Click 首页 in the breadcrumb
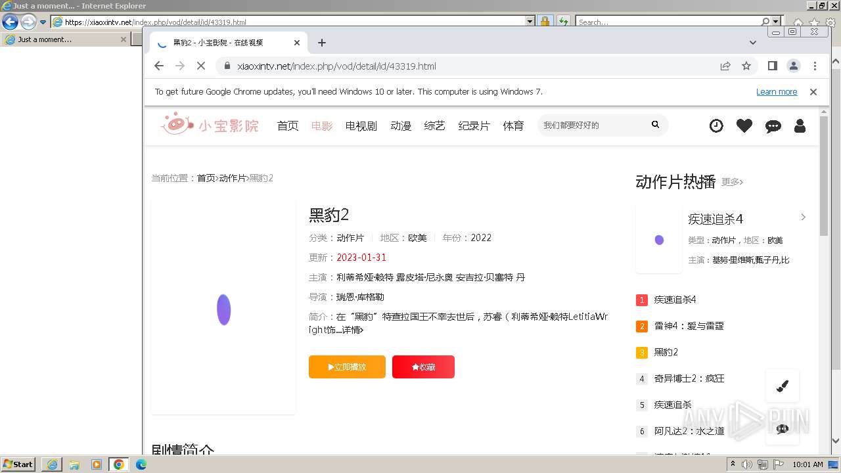The height and width of the screenshot is (473, 841). point(206,178)
